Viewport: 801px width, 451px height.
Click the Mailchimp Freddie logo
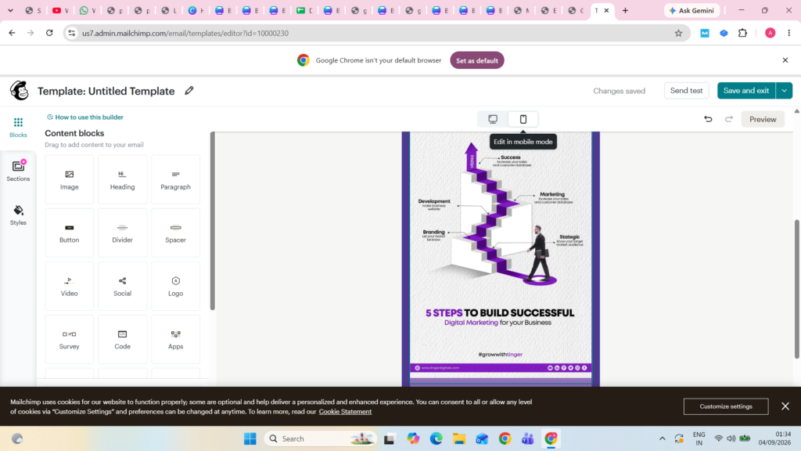[x=20, y=91]
